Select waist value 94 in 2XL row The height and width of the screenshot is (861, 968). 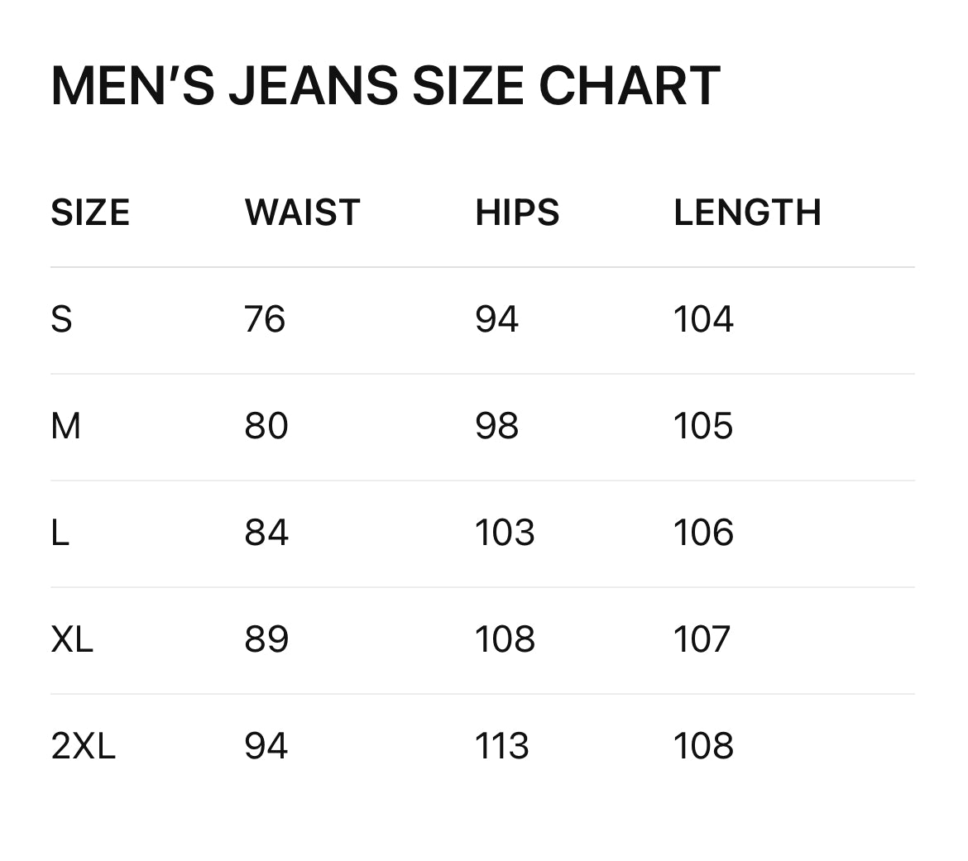[266, 746]
